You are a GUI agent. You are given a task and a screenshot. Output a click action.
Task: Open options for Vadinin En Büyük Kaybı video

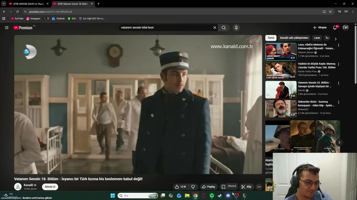coord(339,64)
